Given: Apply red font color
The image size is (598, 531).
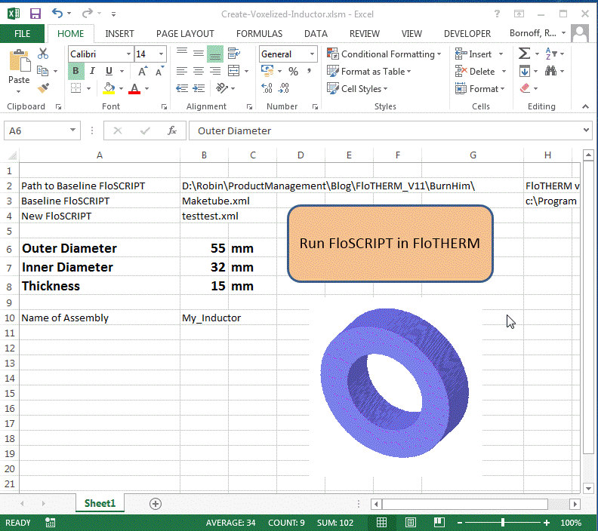Looking at the screenshot, I should [x=134, y=88].
